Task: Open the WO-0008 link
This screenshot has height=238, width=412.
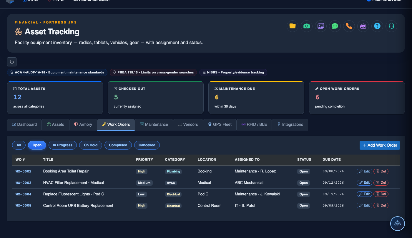Action: pyautogui.click(x=24, y=206)
